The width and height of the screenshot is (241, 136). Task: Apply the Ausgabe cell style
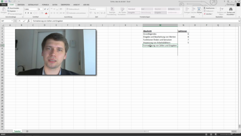[x=134, y=12]
